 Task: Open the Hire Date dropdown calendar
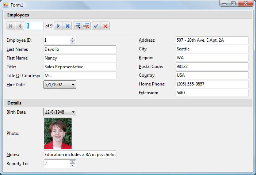coord(73,85)
